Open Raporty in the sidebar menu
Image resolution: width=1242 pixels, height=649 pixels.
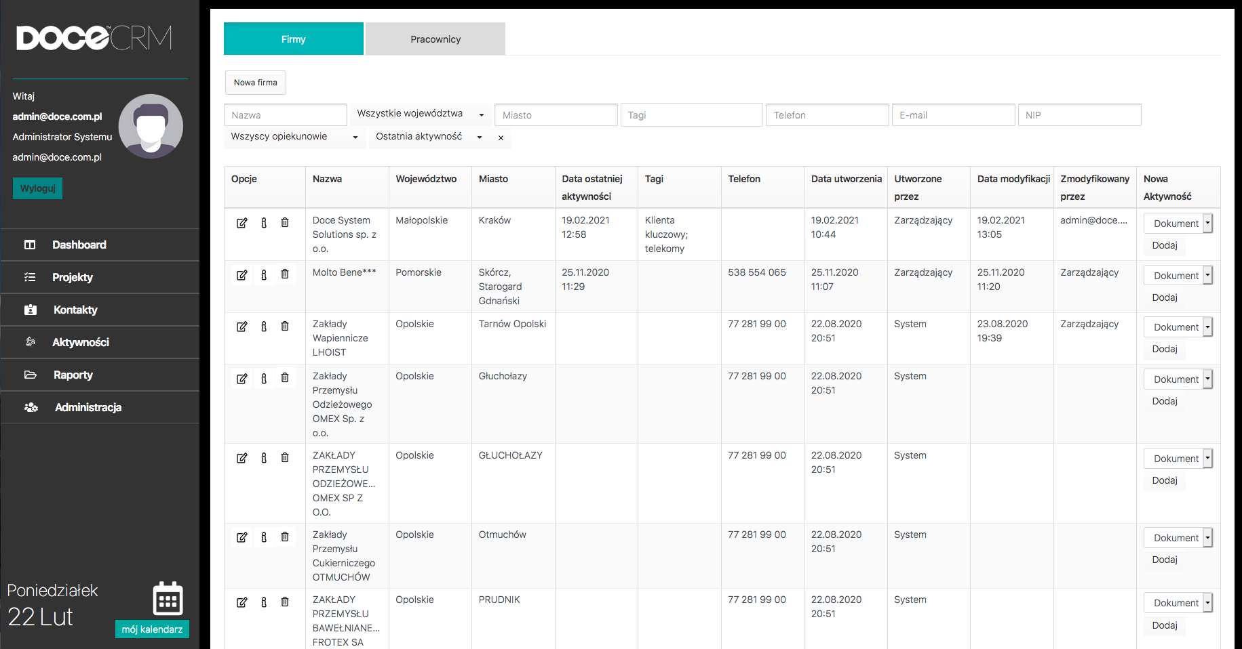point(73,375)
